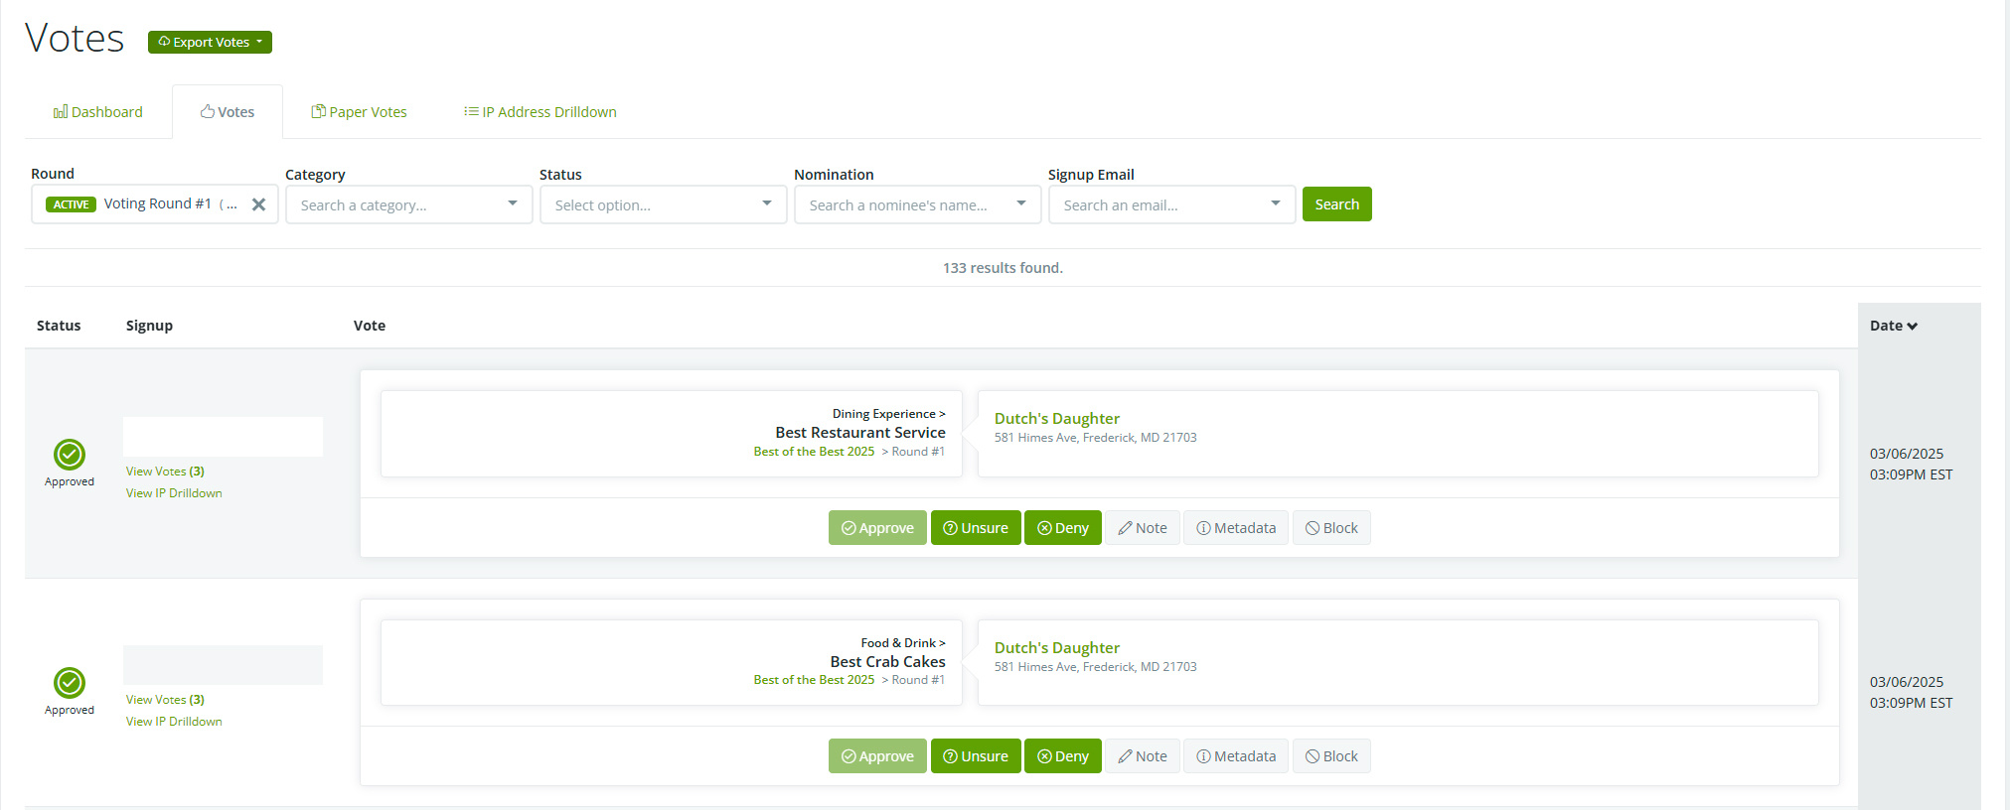Open Metadata for the Best Crab Cakes vote
The image size is (2010, 810).
click(1235, 756)
